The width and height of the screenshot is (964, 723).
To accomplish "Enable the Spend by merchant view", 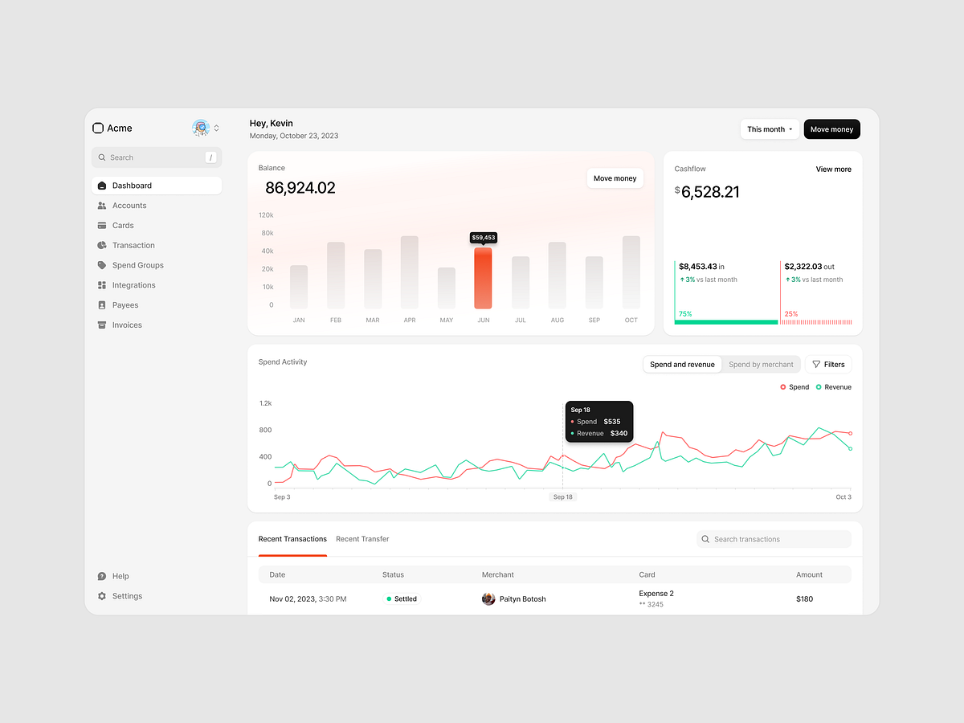I will pos(761,364).
